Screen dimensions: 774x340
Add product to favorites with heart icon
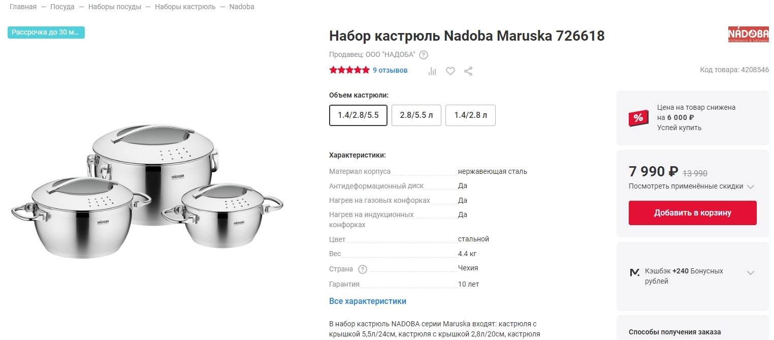tap(450, 71)
